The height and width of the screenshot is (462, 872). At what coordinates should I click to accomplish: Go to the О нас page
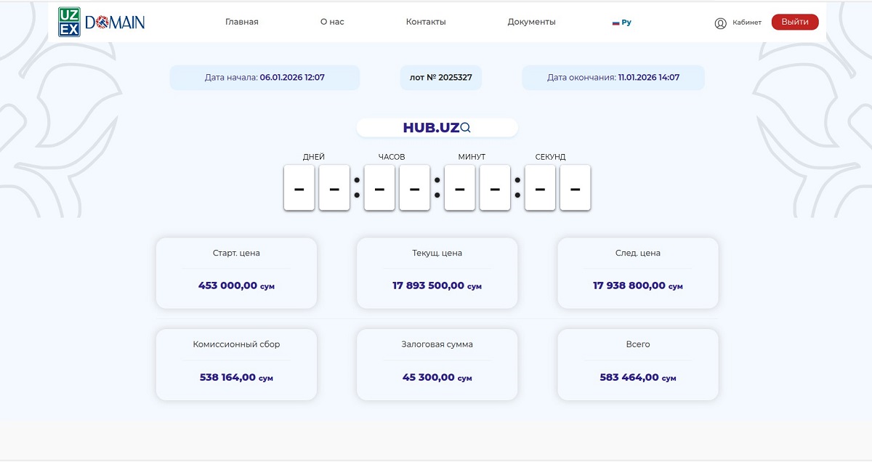332,22
